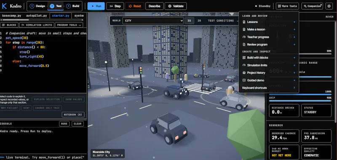Image resolution: width=337 pixels, height=160 pixels.
Task: Click the Make a lesson document icon
Action: pyautogui.click(x=244, y=29)
